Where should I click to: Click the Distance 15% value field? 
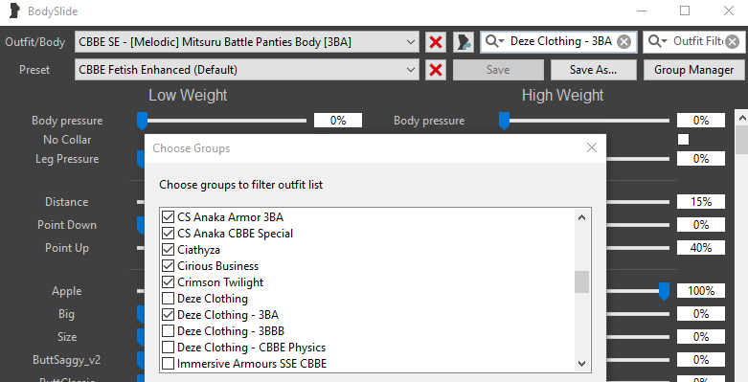coord(701,201)
